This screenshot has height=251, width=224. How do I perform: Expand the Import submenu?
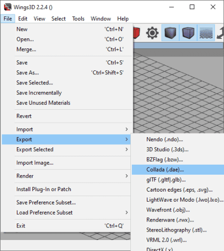click(x=66, y=129)
